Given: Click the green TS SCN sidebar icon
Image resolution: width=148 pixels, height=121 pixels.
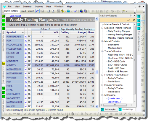Looking at the screenshot, I should tap(139, 29).
